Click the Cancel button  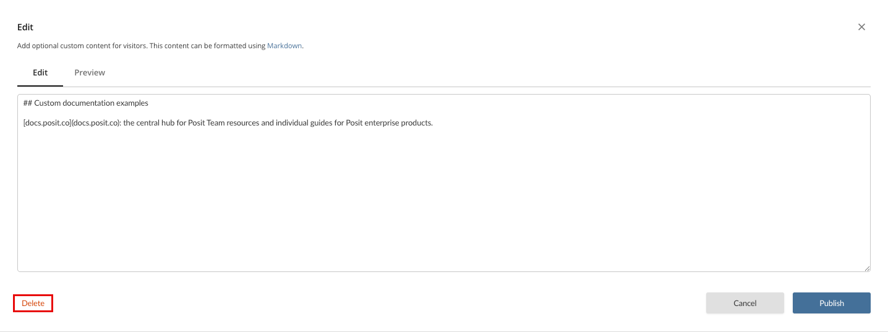[x=745, y=303]
